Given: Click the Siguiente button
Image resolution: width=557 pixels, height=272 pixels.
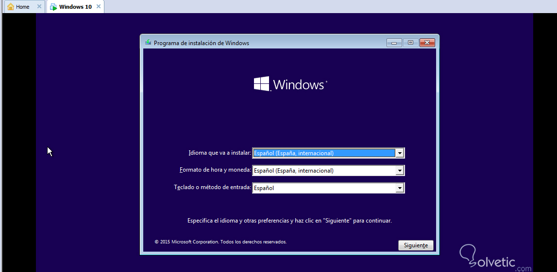Looking at the screenshot, I should click(x=416, y=245).
